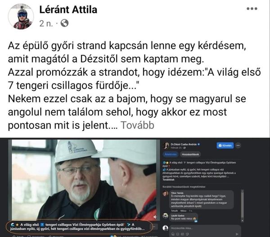
Task: Click the Hozzászólás írása comment field
Action: (x=205, y=228)
